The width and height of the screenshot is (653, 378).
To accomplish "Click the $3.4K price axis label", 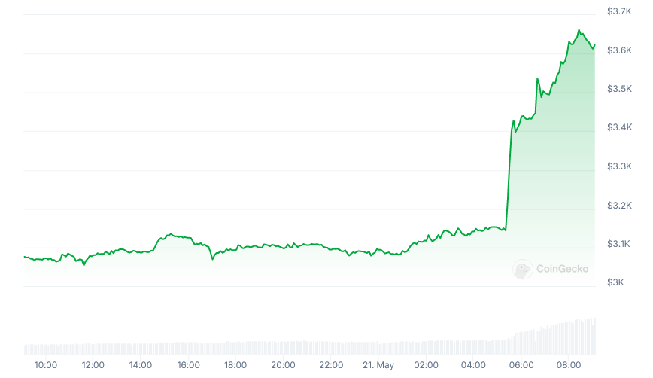I will [x=618, y=128].
